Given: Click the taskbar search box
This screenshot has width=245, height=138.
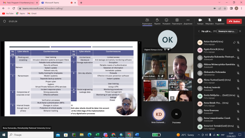Looking at the screenshot, I should 31,135.
